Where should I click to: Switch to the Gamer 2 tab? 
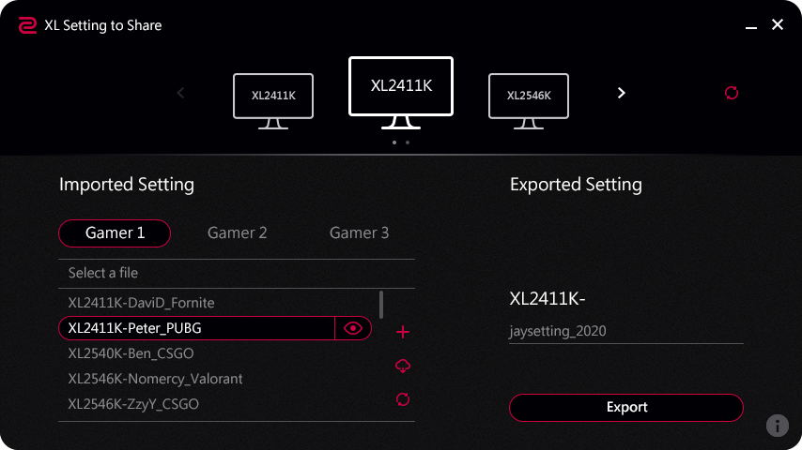point(237,232)
